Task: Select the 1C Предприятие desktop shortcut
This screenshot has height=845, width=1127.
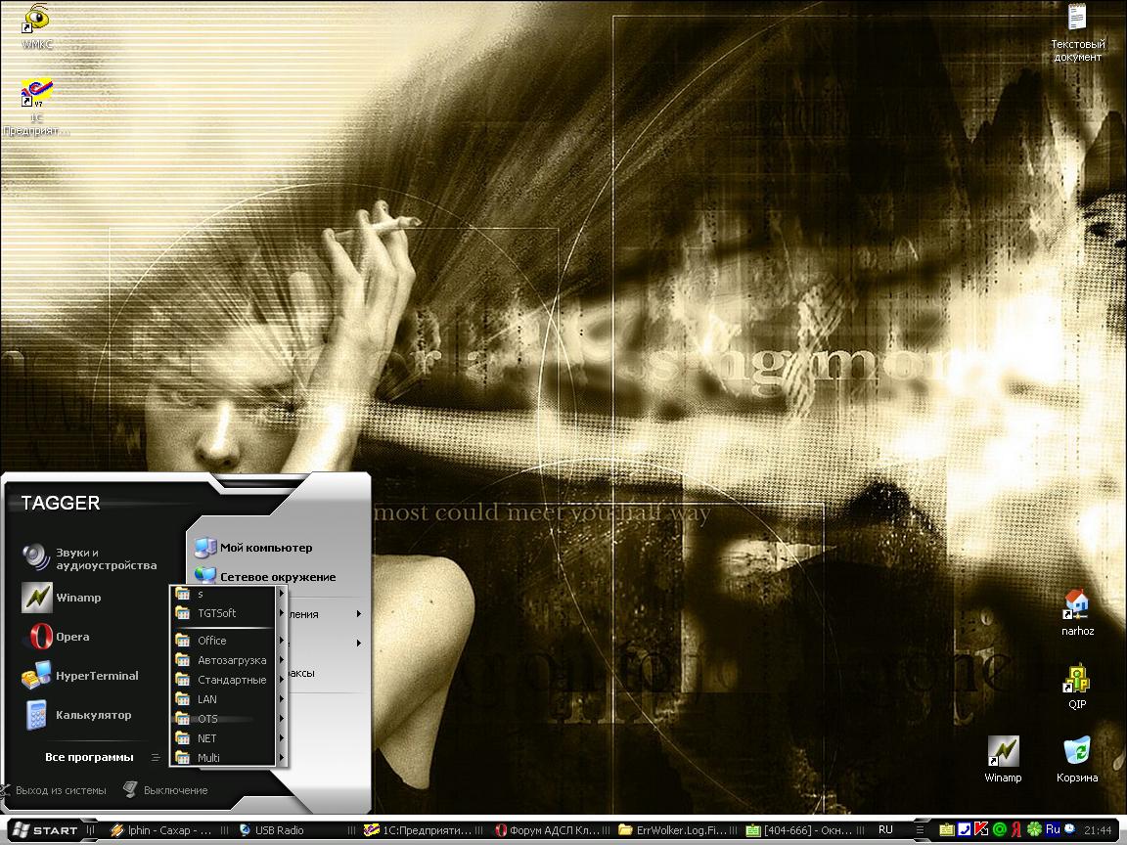Action: (x=36, y=106)
